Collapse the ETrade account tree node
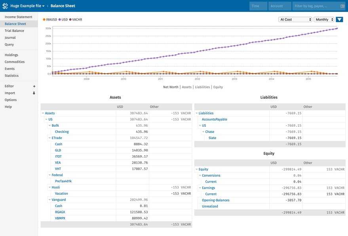 49,138
